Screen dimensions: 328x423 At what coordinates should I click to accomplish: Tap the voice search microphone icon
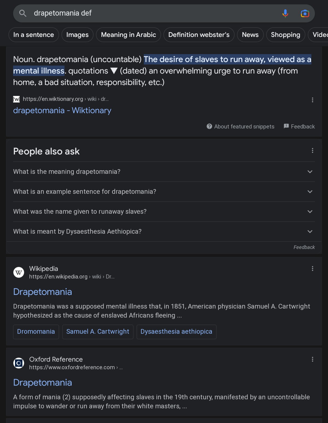[x=285, y=13]
